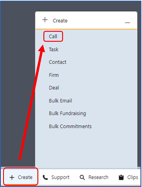
Task: Choose Task in the Create panel
Action: click(x=54, y=49)
